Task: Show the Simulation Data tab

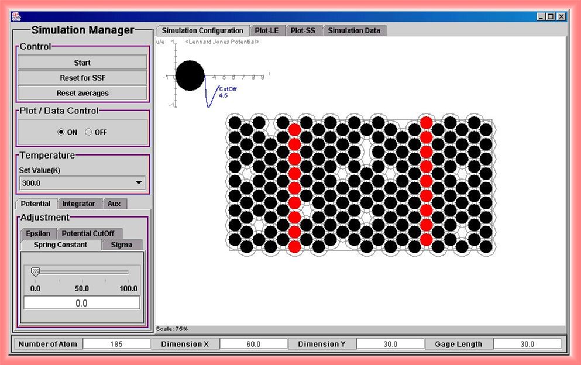Action: (353, 30)
